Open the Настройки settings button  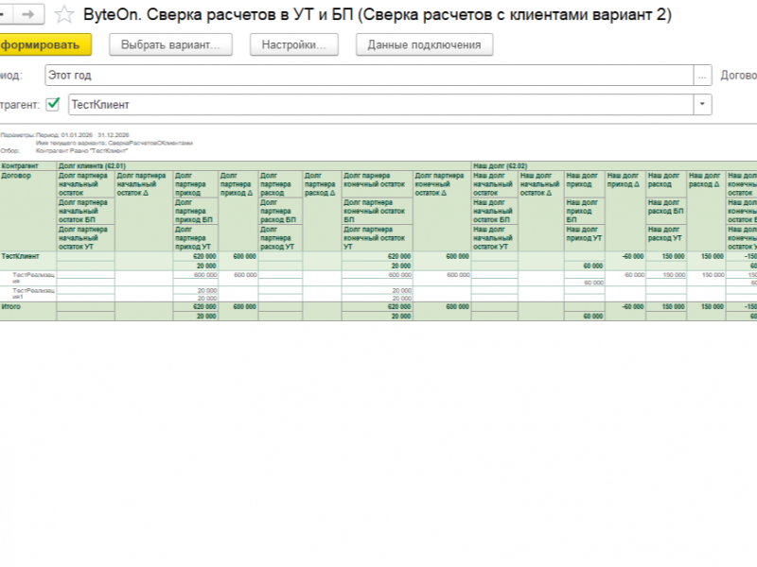point(293,44)
